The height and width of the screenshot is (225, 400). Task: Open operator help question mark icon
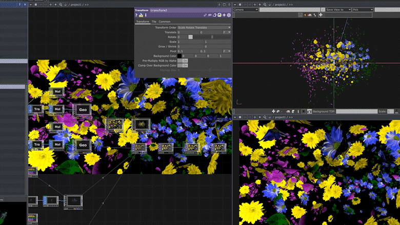(137, 15)
